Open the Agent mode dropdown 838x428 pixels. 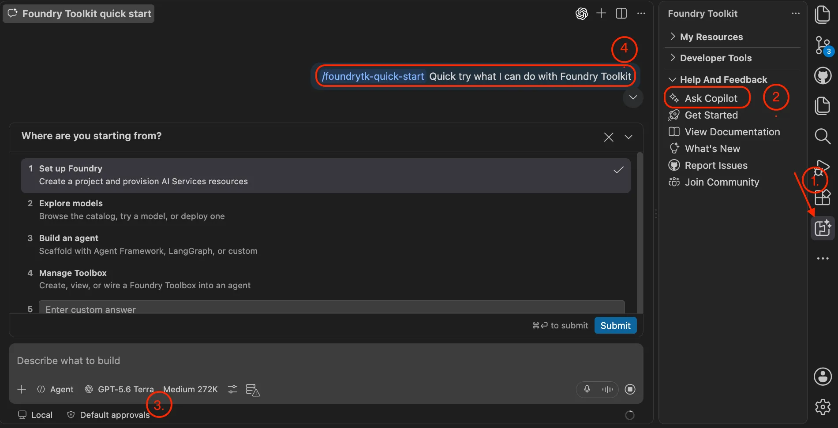click(56, 389)
